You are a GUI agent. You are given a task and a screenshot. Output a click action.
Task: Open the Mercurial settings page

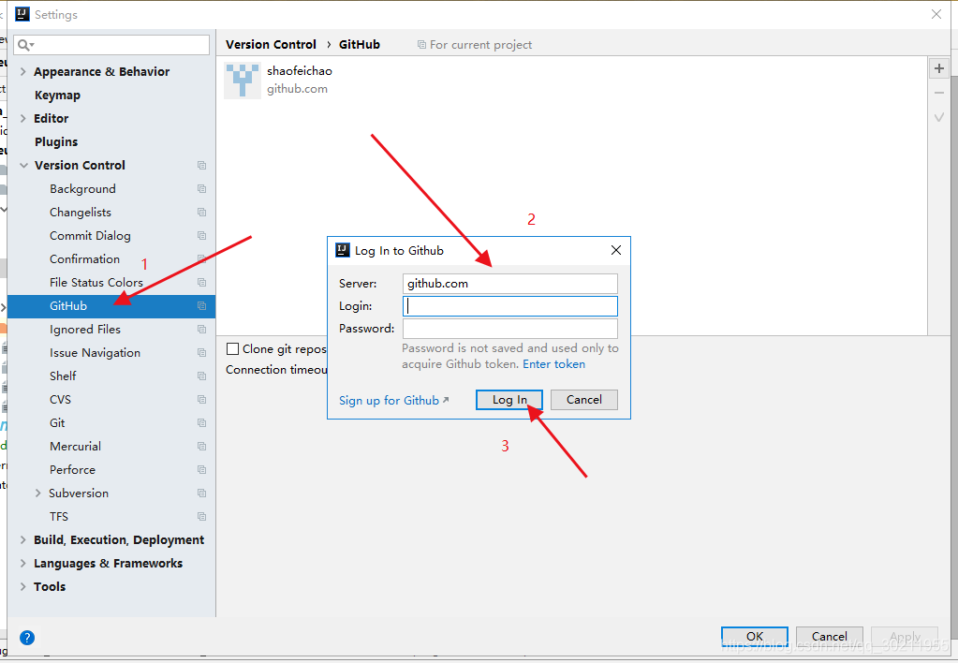tap(75, 447)
